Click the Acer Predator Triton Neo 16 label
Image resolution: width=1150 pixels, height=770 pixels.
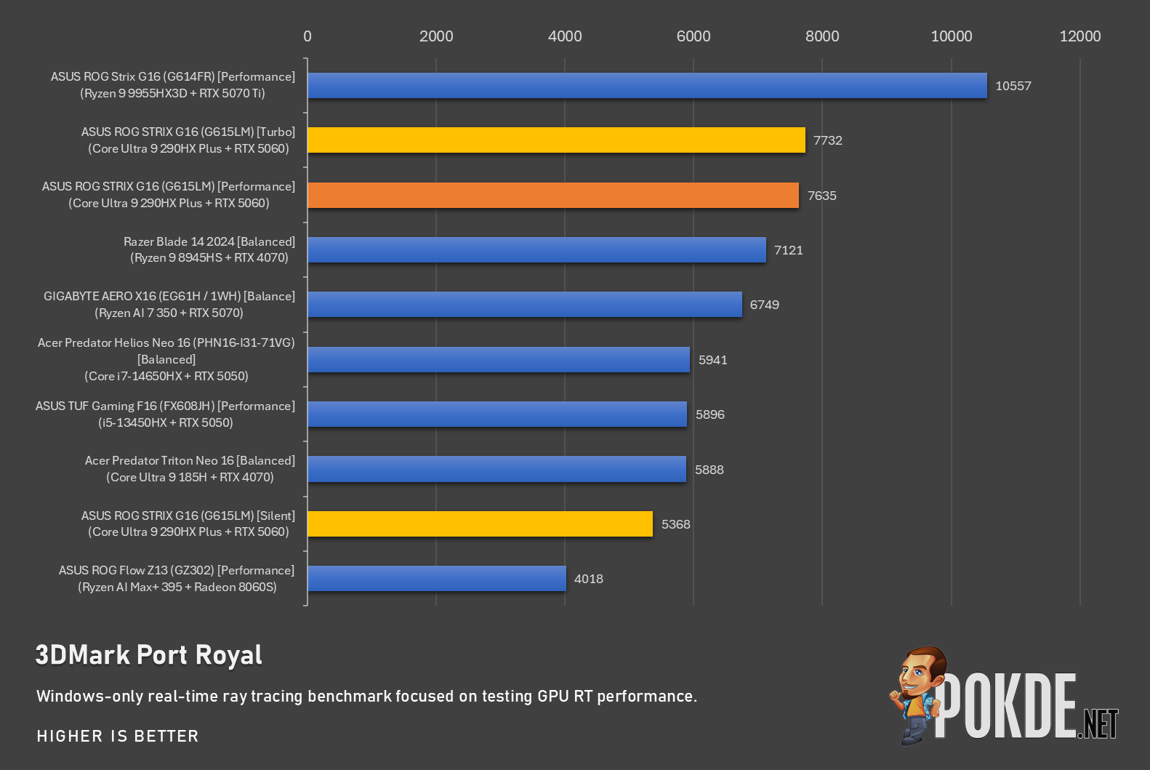pos(190,469)
